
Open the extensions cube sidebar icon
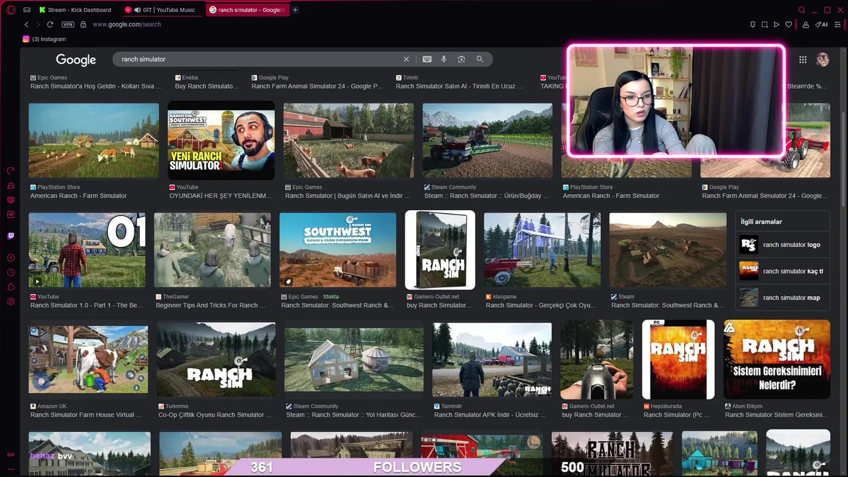[11, 287]
